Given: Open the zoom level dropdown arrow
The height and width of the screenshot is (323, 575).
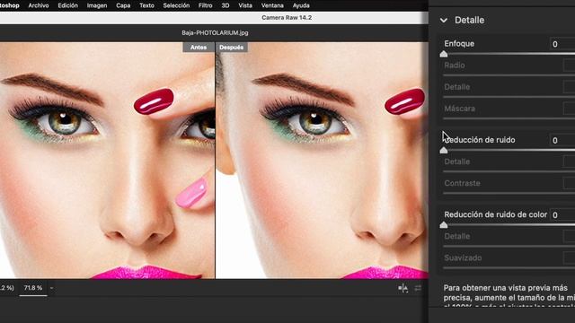Looking at the screenshot, I should pos(52,288).
